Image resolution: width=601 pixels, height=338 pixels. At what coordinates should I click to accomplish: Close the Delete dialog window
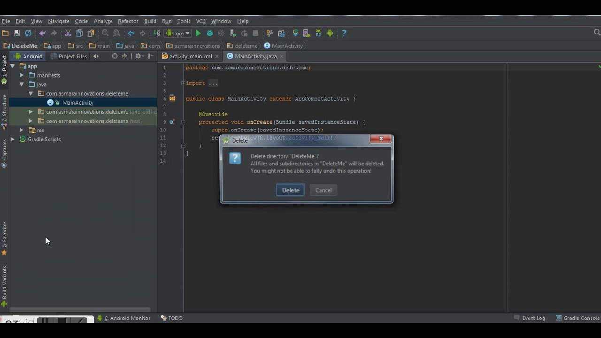pyautogui.click(x=381, y=138)
